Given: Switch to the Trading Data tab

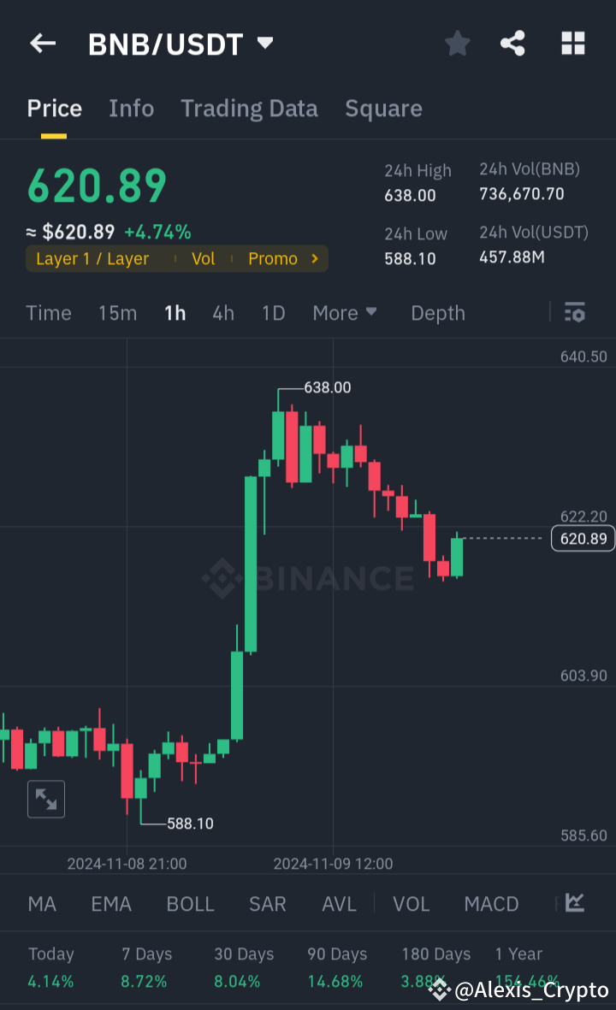Looking at the screenshot, I should pos(249,109).
